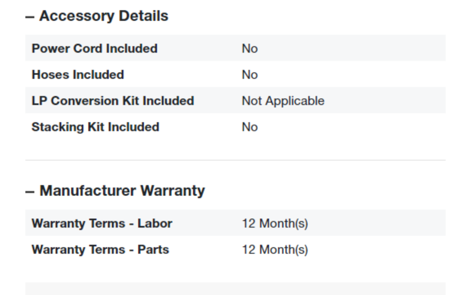Image resolution: width=471 pixels, height=295 pixels.
Task: Click the 12 Month(s) value for Parts warranty
Action: click(275, 250)
